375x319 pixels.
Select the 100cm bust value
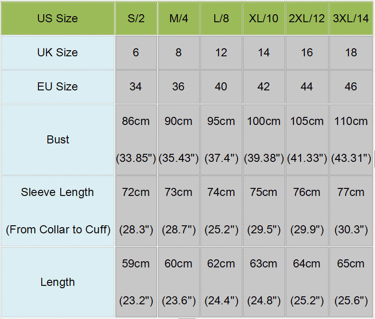coord(264,121)
